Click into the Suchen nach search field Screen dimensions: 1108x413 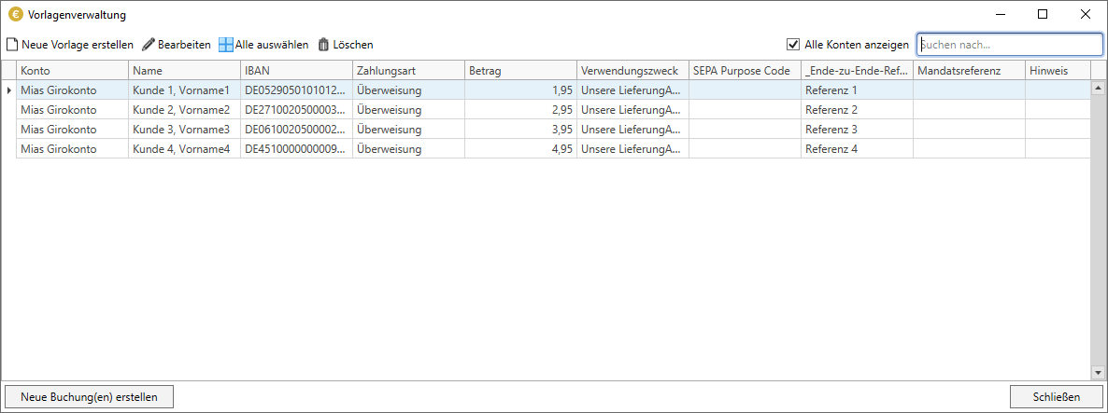click(x=1009, y=45)
